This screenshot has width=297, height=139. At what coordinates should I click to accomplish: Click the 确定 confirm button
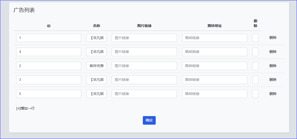click(149, 120)
